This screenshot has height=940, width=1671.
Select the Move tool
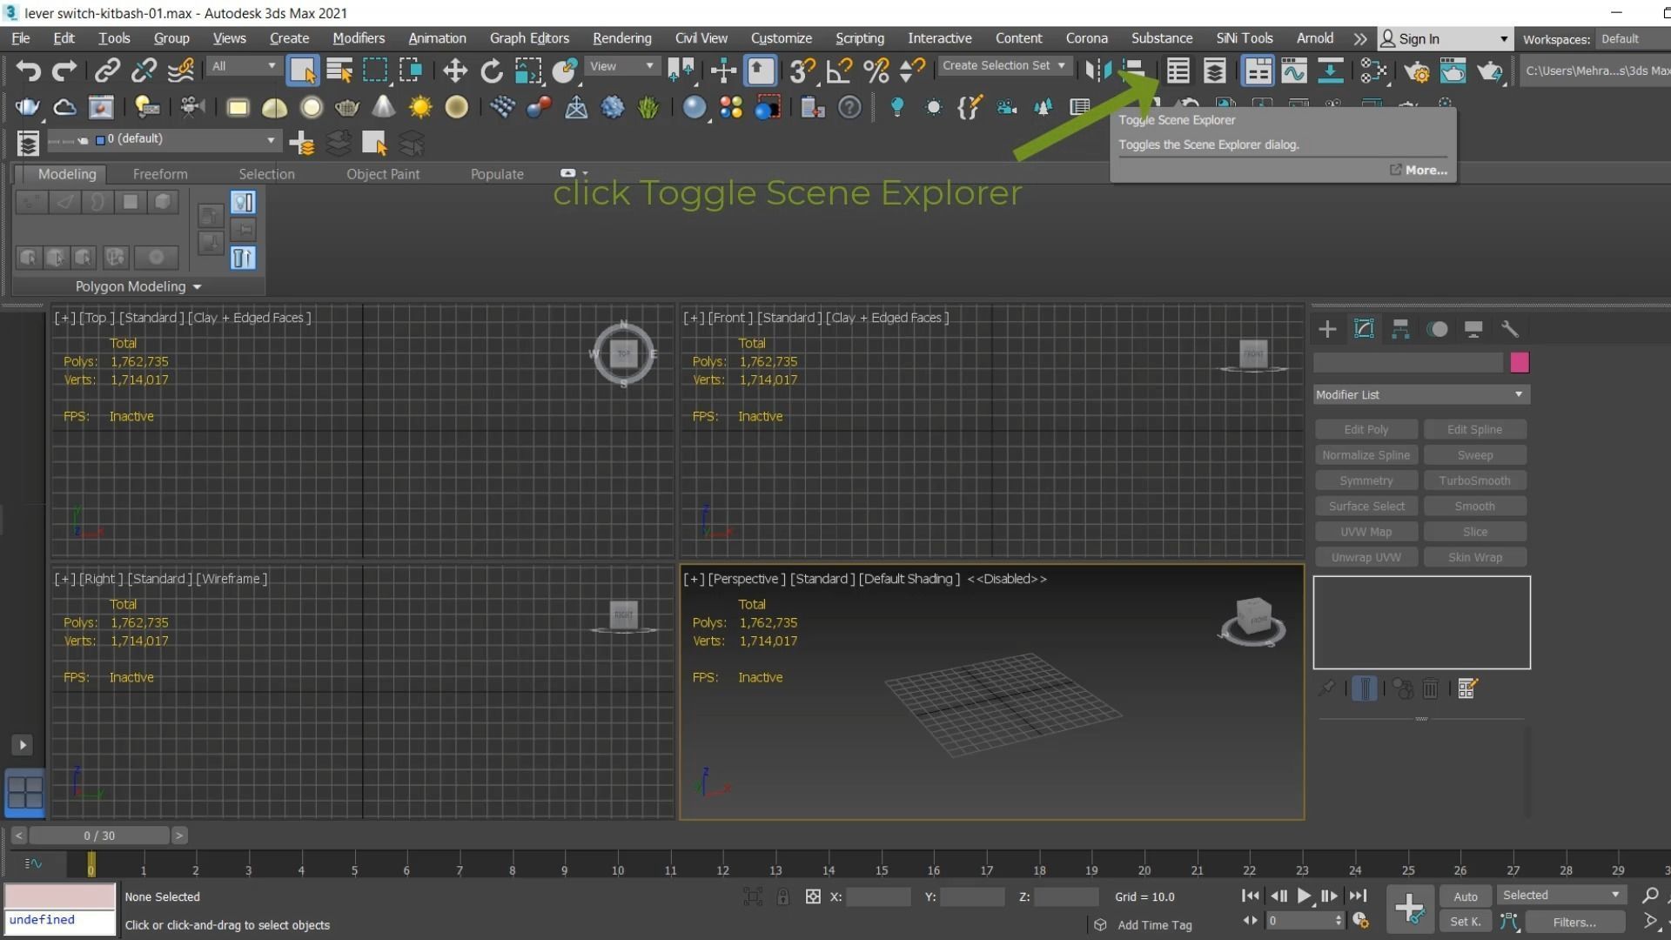click(455, 70)
